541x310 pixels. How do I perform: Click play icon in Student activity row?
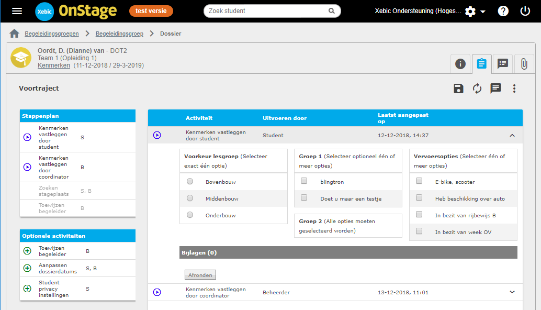(x=157, y=135)
